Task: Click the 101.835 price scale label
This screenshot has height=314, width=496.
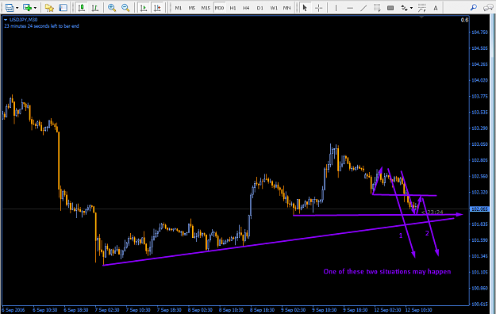Action: tap(479, 224)
